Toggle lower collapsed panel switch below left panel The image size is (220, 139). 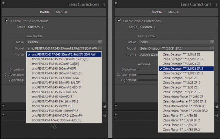[3, 115]
